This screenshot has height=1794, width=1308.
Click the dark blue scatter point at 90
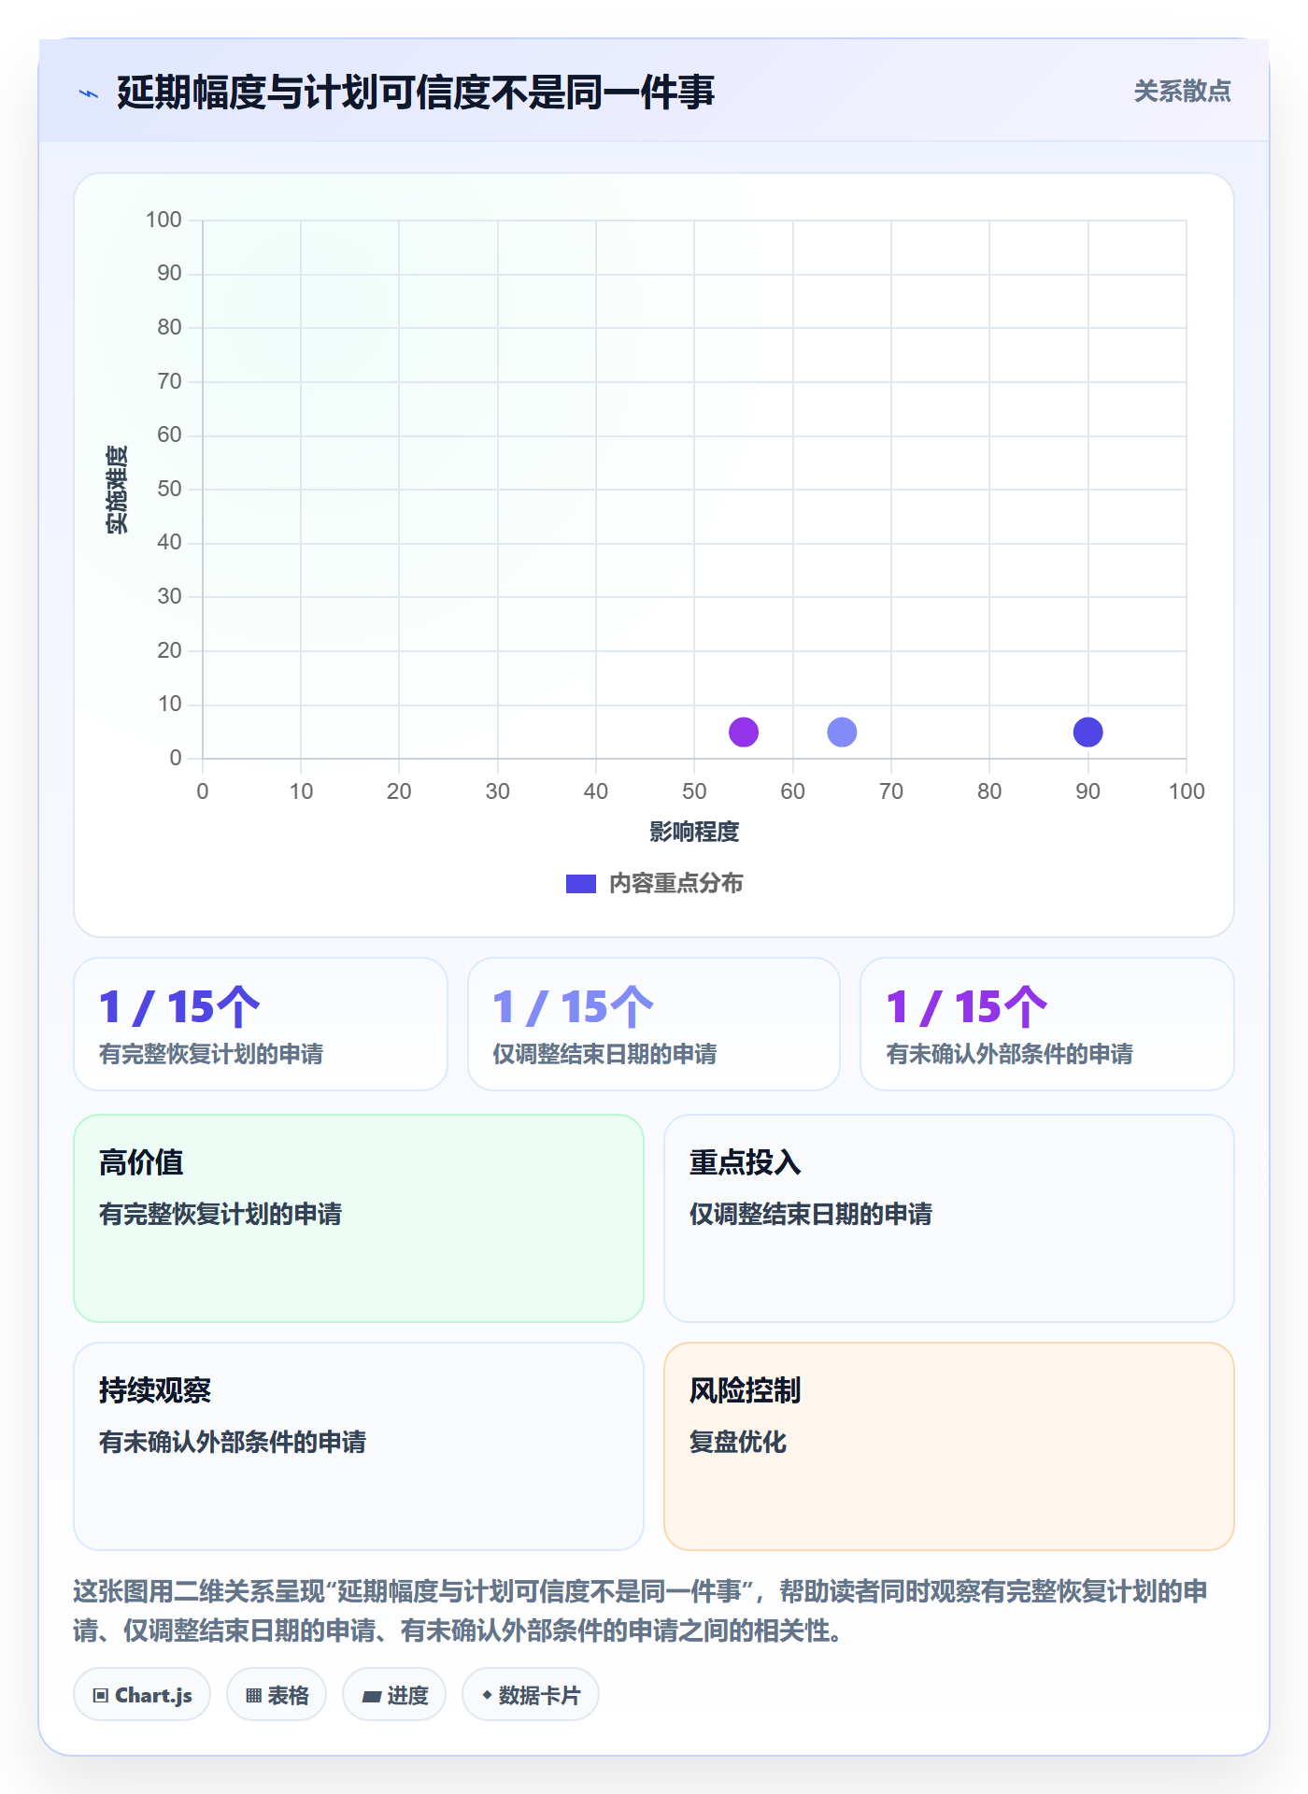(1088, 732)
